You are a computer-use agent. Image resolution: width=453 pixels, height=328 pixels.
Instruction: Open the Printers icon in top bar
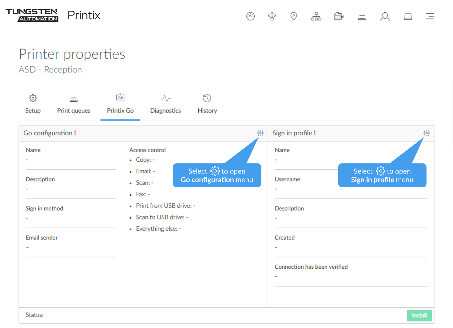click(339, 16)
